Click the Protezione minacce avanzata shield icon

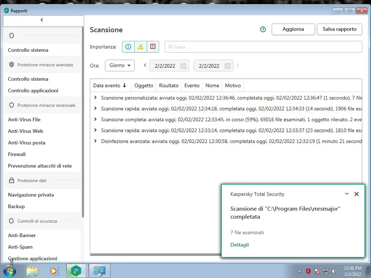(12, 64)
